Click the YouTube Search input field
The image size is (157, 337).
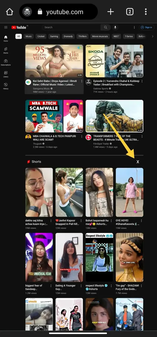click(71, 27)
